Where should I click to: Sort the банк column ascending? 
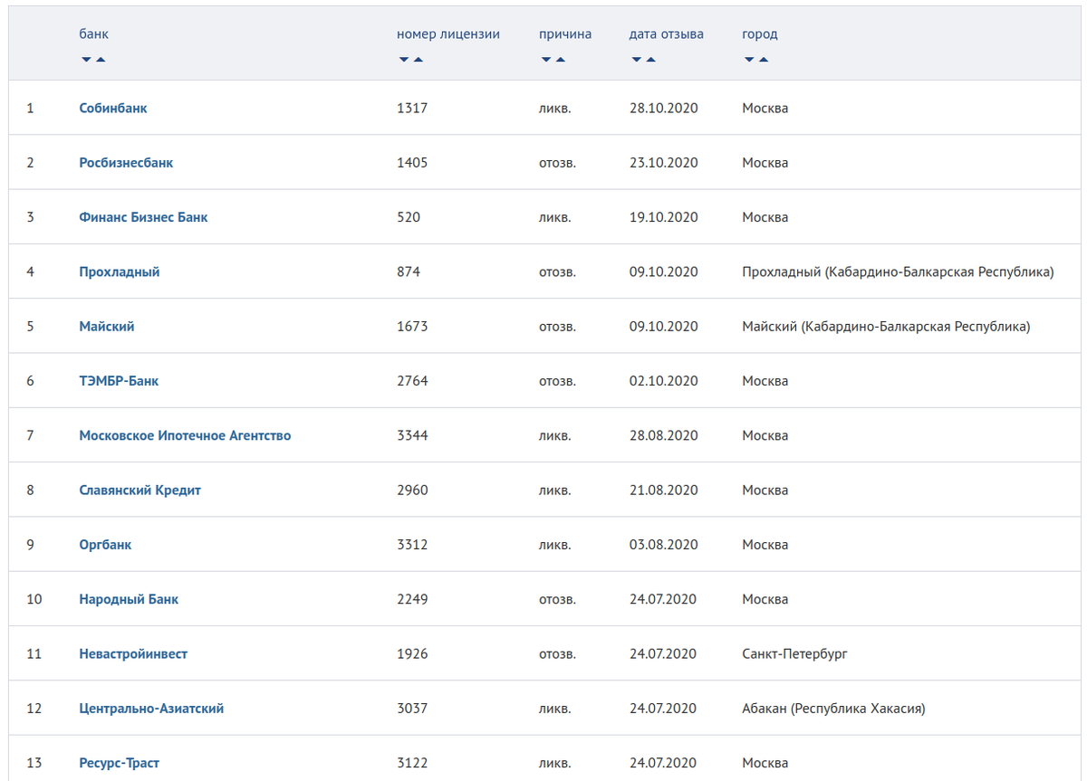101,60
